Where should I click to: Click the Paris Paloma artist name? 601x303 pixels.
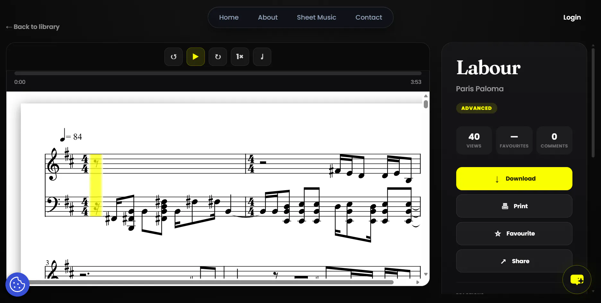click(x=480, y=89)
